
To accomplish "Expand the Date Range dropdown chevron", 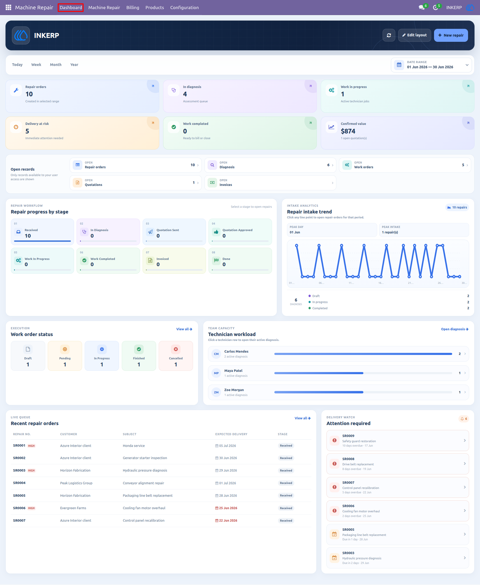I will click(467, 65).
